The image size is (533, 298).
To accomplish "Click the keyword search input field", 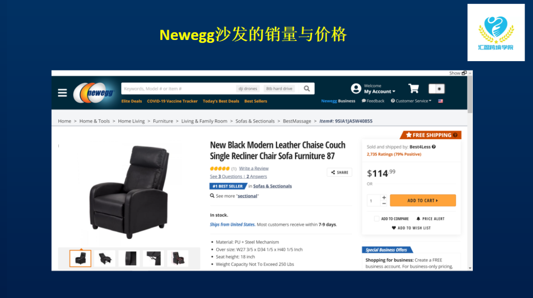I will click(x=179, y=89).
